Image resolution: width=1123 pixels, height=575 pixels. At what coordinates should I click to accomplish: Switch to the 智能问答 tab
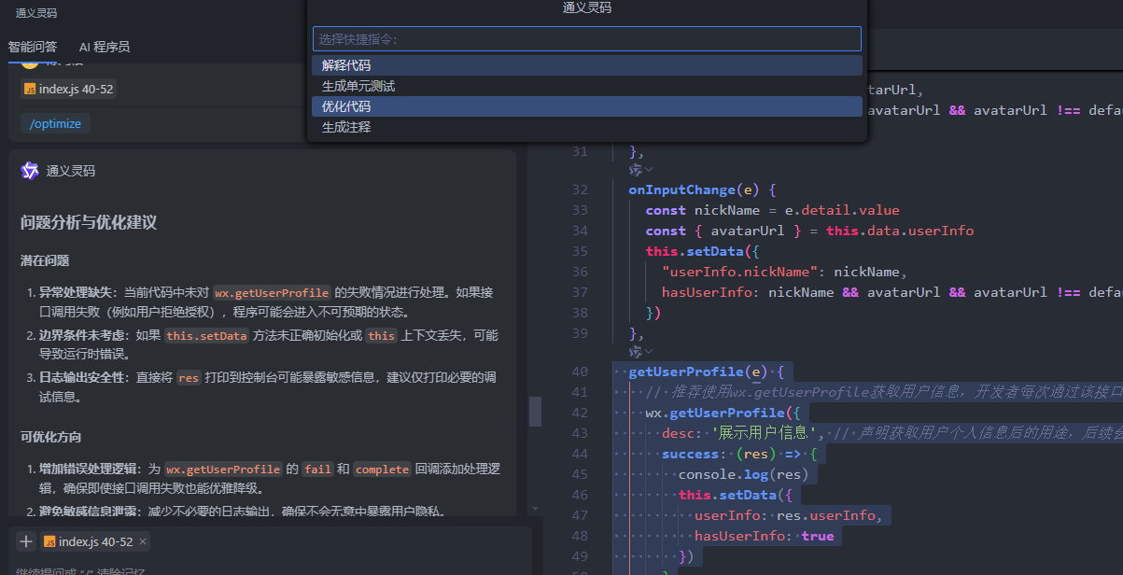[x=33, y=47]
